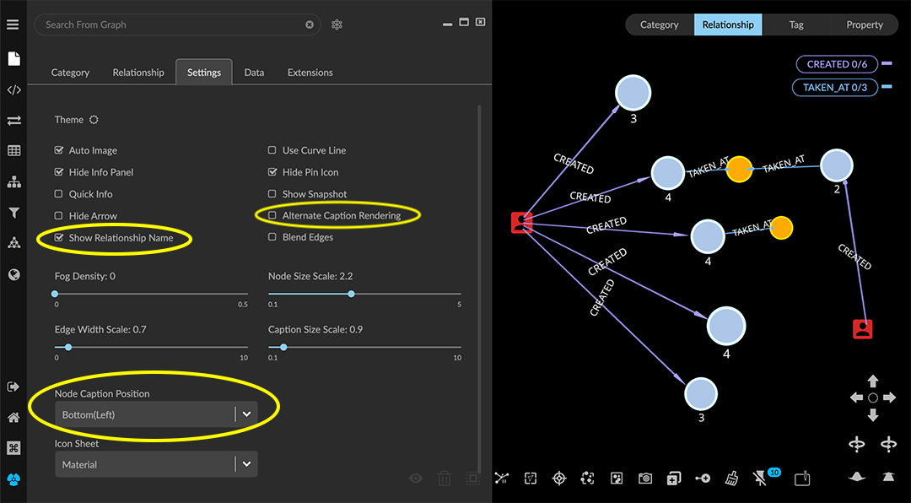Click the crosshair target icon in graph toolbar
The image size is (911, 503).
click(x=558, y=479)
